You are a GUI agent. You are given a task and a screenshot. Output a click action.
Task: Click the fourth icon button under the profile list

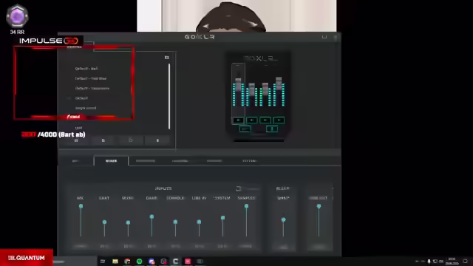tap(157, 140)
